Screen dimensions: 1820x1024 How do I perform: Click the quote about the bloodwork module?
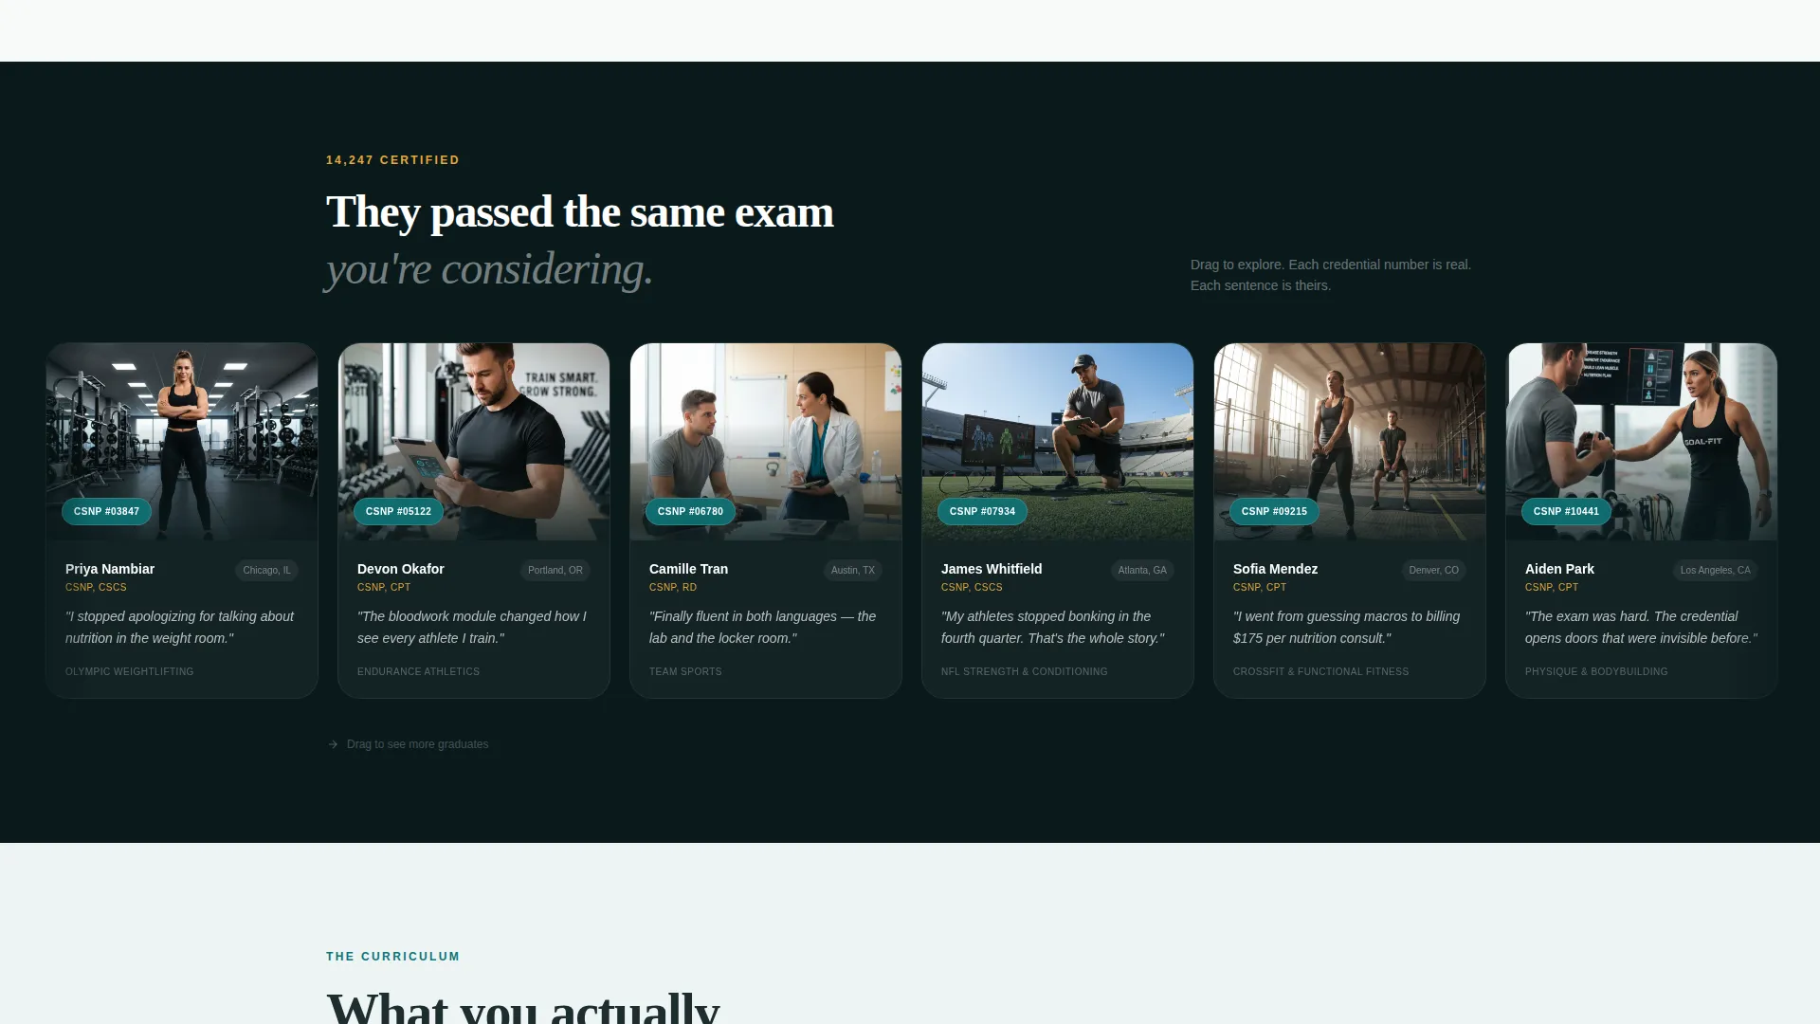472,628
